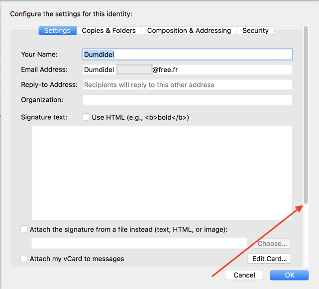Toggle attach signature from a file checkbox
The width and height of the screenshot is (319, 289).
click(24, 229)
